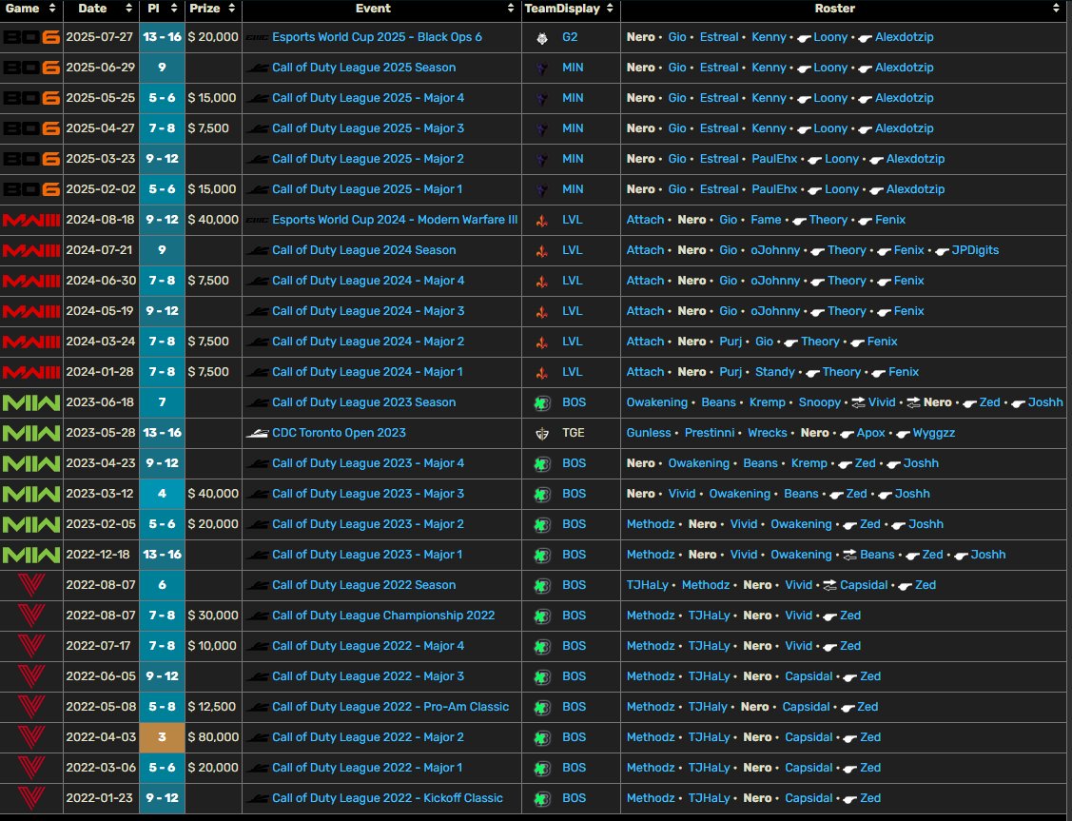Click the MWII game icon in the 2023-06-18 row

31,402
